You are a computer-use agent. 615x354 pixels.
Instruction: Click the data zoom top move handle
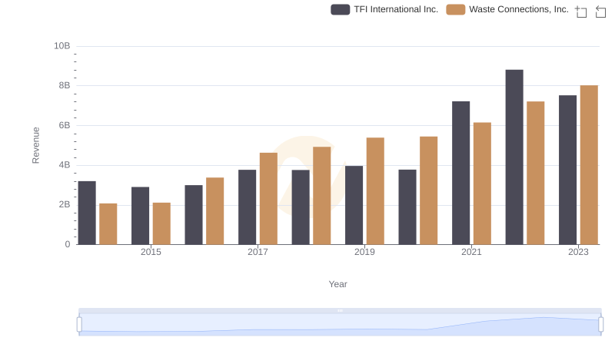[x=340, y=310]
